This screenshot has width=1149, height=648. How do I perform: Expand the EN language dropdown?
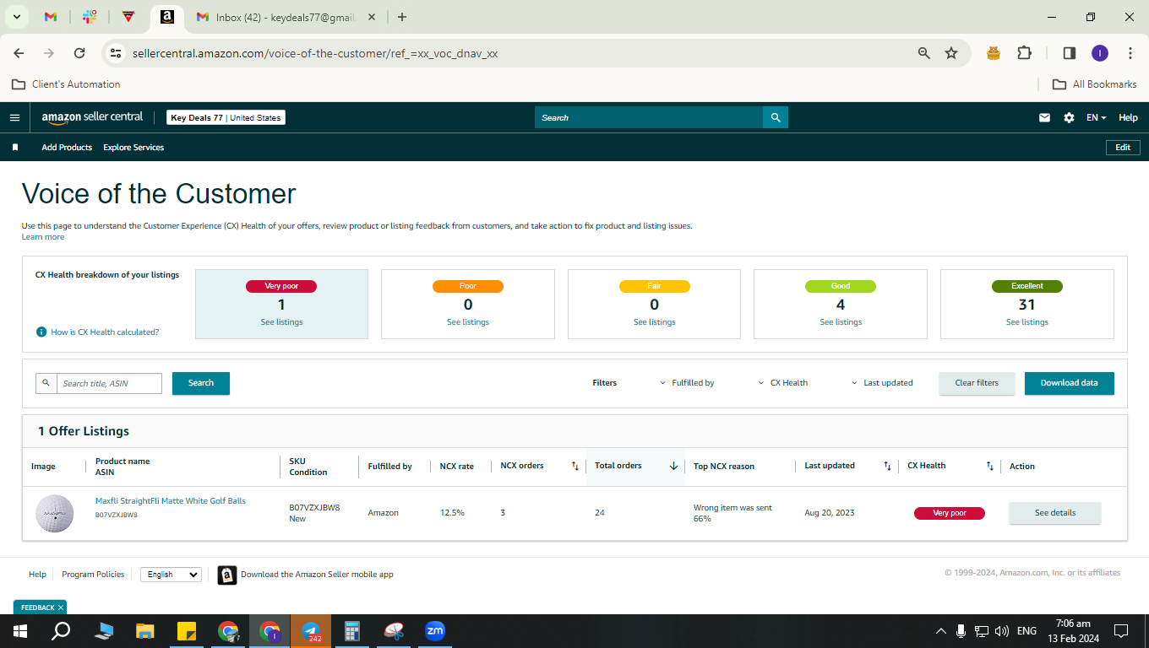point(1097,118)
